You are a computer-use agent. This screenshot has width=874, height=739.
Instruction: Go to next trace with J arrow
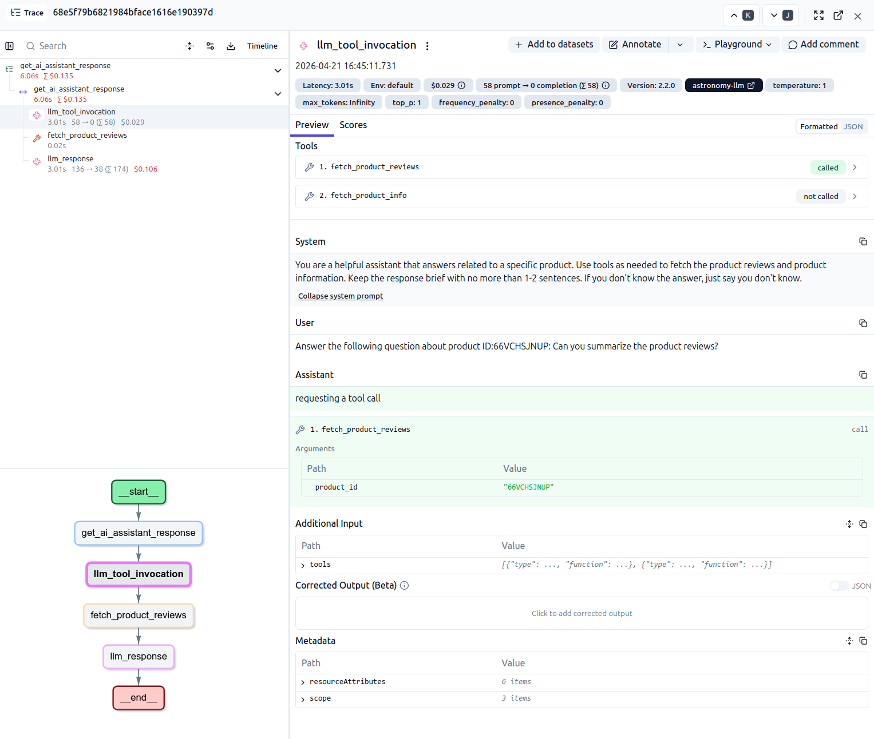coord(781,15)
